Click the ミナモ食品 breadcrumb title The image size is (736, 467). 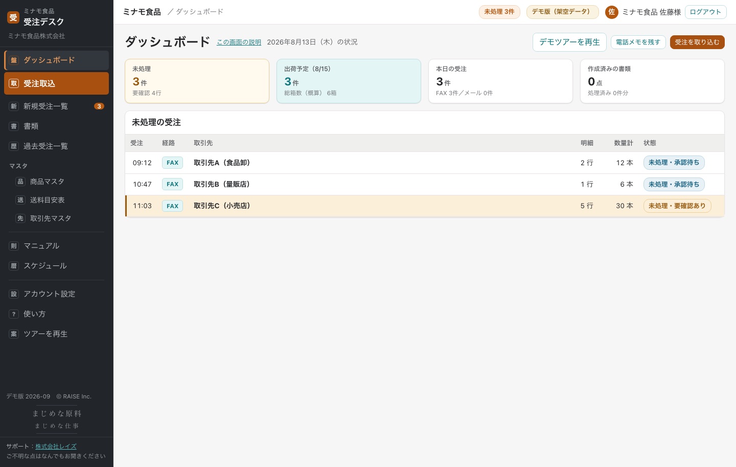tap(142, 12)
